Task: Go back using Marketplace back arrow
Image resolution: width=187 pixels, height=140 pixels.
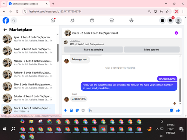Action: pyautogui.click(x=5, y=29)
